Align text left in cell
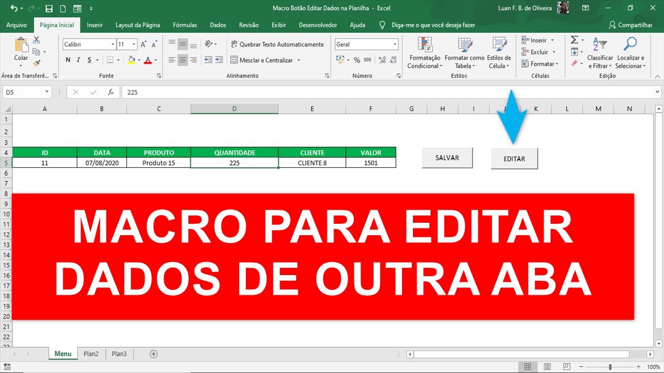The height and width of the screenshot is (373, 664). pyautogui.click(x=172, y=60)
